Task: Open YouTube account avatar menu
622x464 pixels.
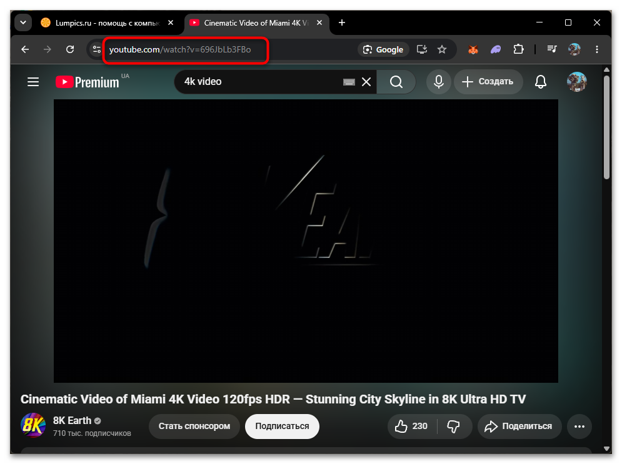Action: pyautogui.click(x=577, y=82)
